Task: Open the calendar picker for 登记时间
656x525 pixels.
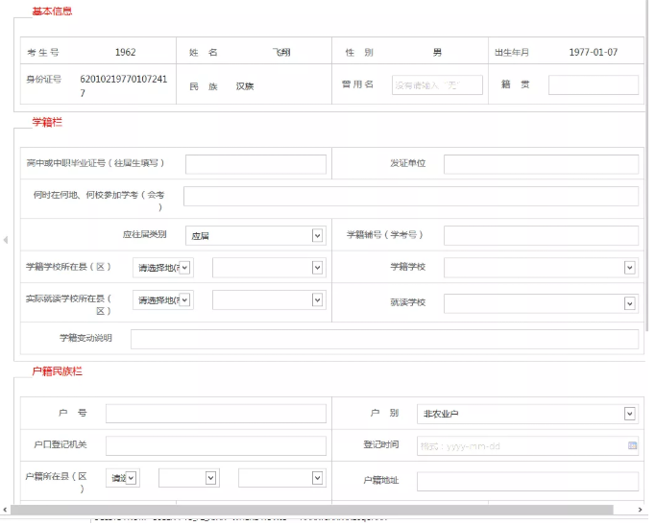Action: tap(632, 445)
